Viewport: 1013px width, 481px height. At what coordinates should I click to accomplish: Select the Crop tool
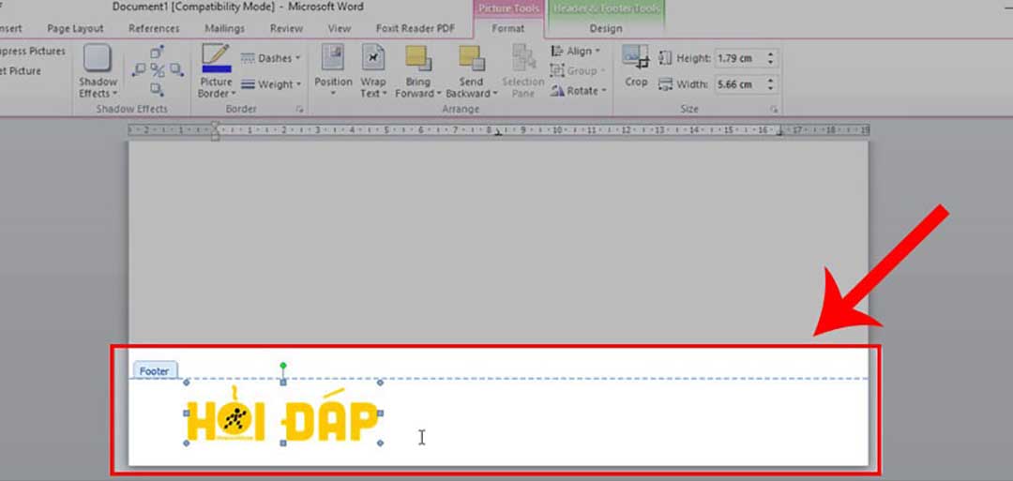pos(636,66)
